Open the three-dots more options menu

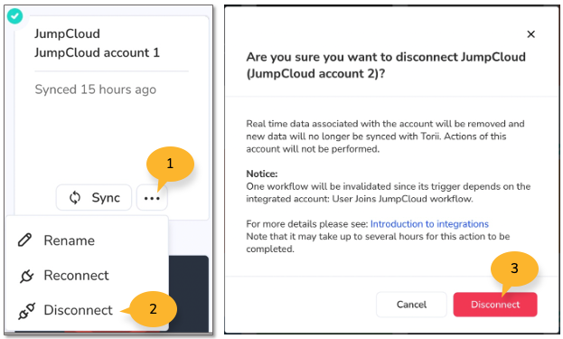tap(152, 198)
